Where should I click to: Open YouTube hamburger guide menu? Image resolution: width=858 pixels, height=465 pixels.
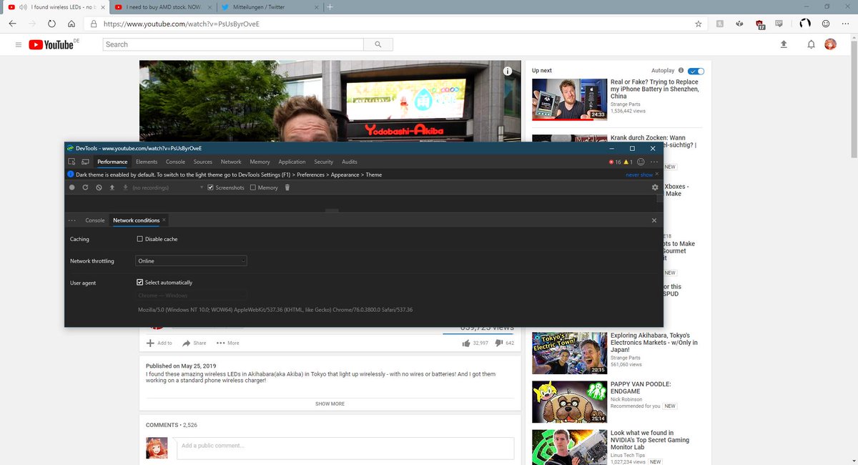click(19, 44)
